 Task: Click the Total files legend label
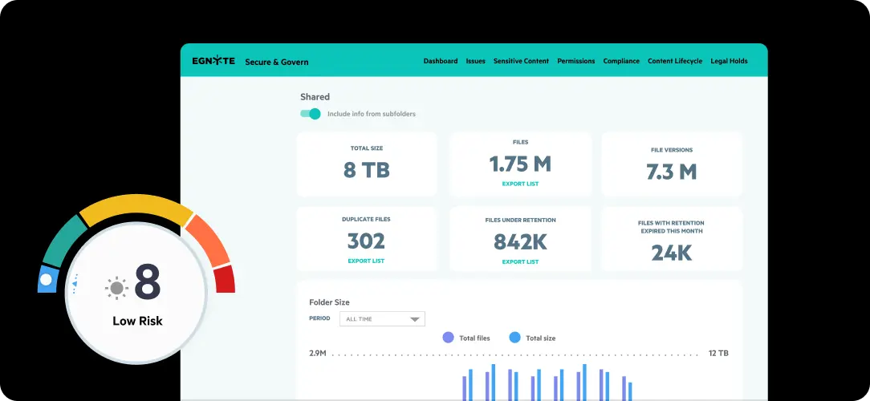pos(474,338)
